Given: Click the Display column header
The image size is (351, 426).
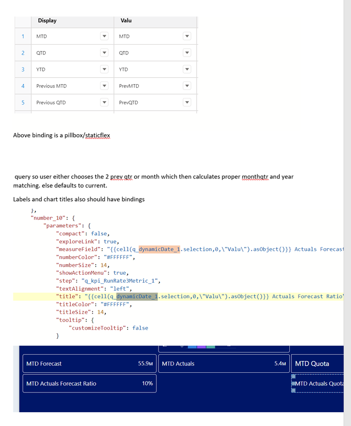Looking at the screenshot, I should tap(72, 21).
